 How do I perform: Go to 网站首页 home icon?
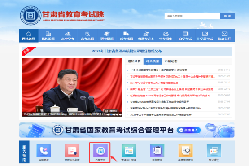29,36
